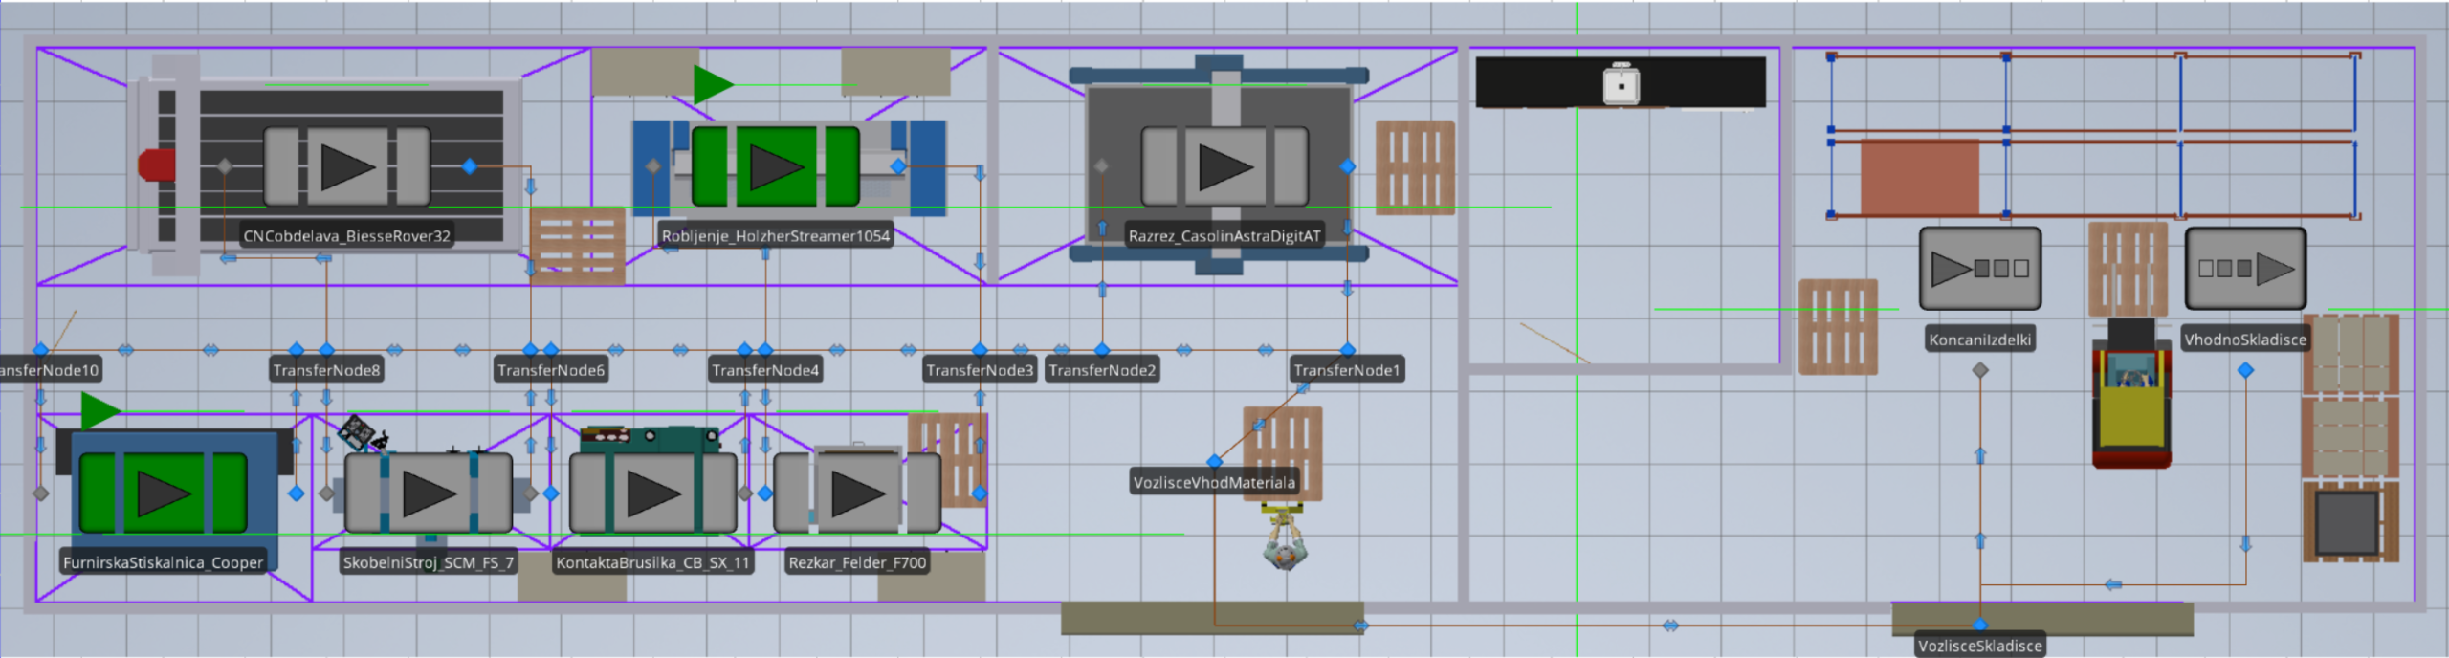Click the green Robljenje_HolzherStreamer1054 server symbol
2449x658 pixels.
[x=775, y=166]
